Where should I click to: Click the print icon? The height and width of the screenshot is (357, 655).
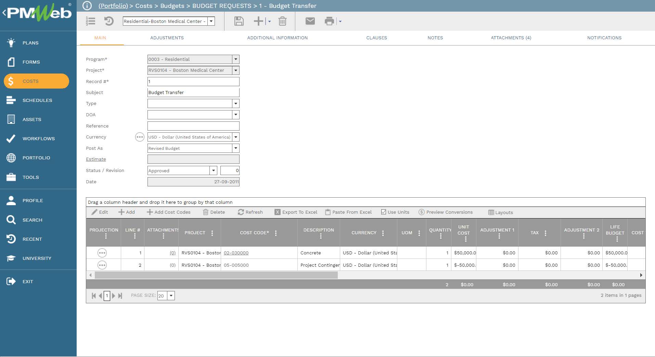pos(329,21)
